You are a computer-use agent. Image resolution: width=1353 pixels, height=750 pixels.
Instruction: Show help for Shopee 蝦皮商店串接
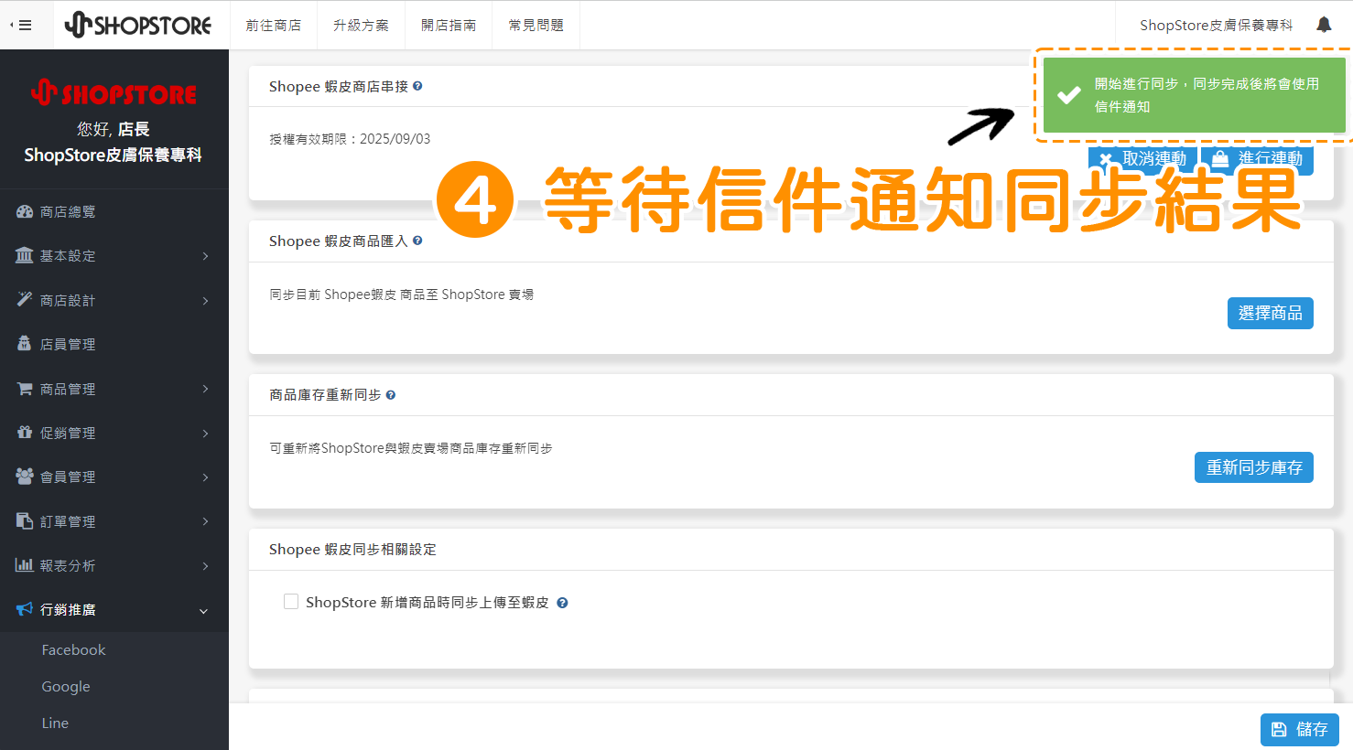(x=417, y=86)
